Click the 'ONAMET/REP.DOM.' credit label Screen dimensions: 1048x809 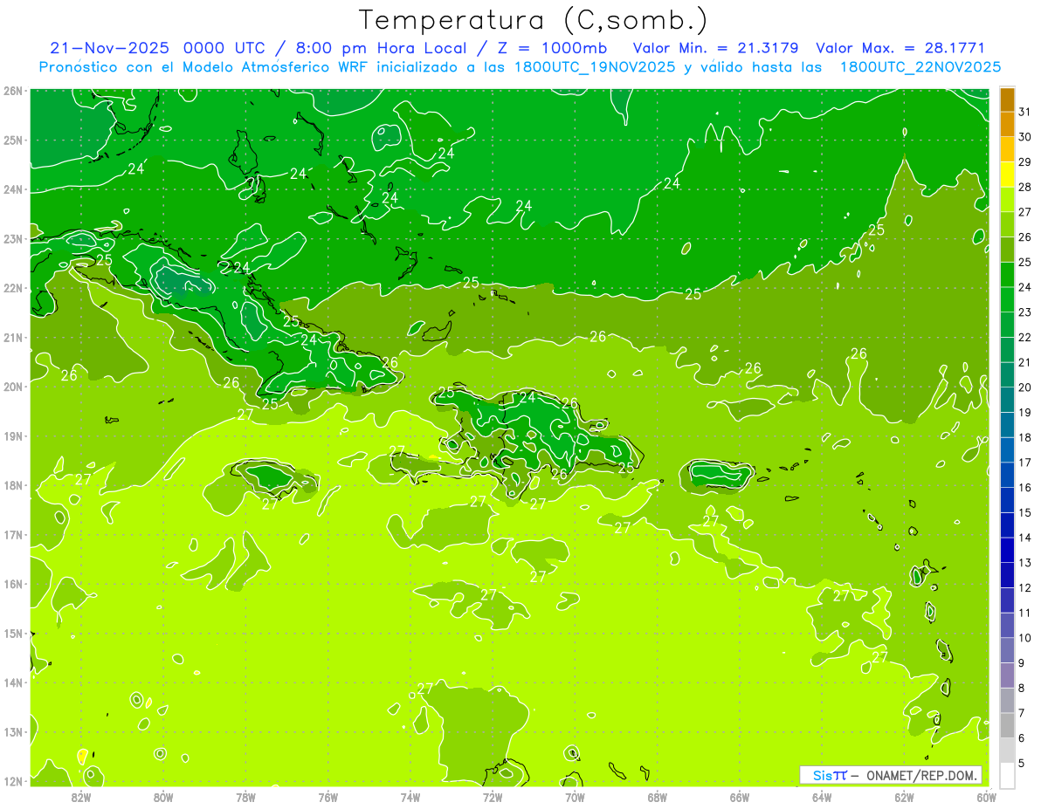click(920, 775)
